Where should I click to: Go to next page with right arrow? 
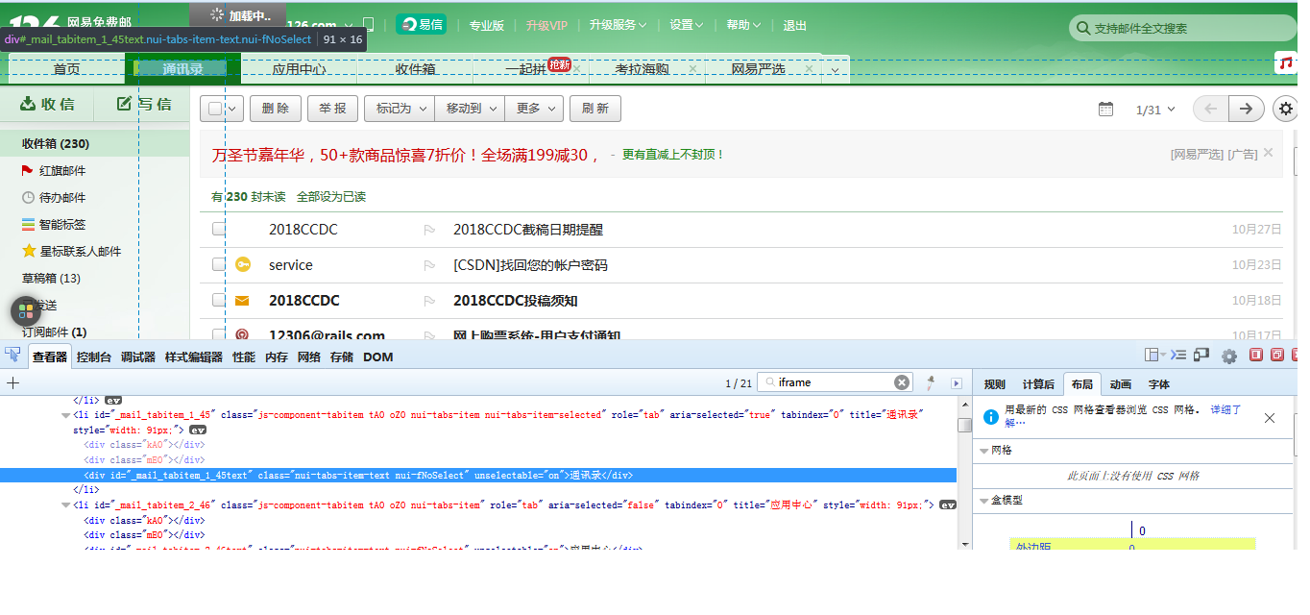1246,109
